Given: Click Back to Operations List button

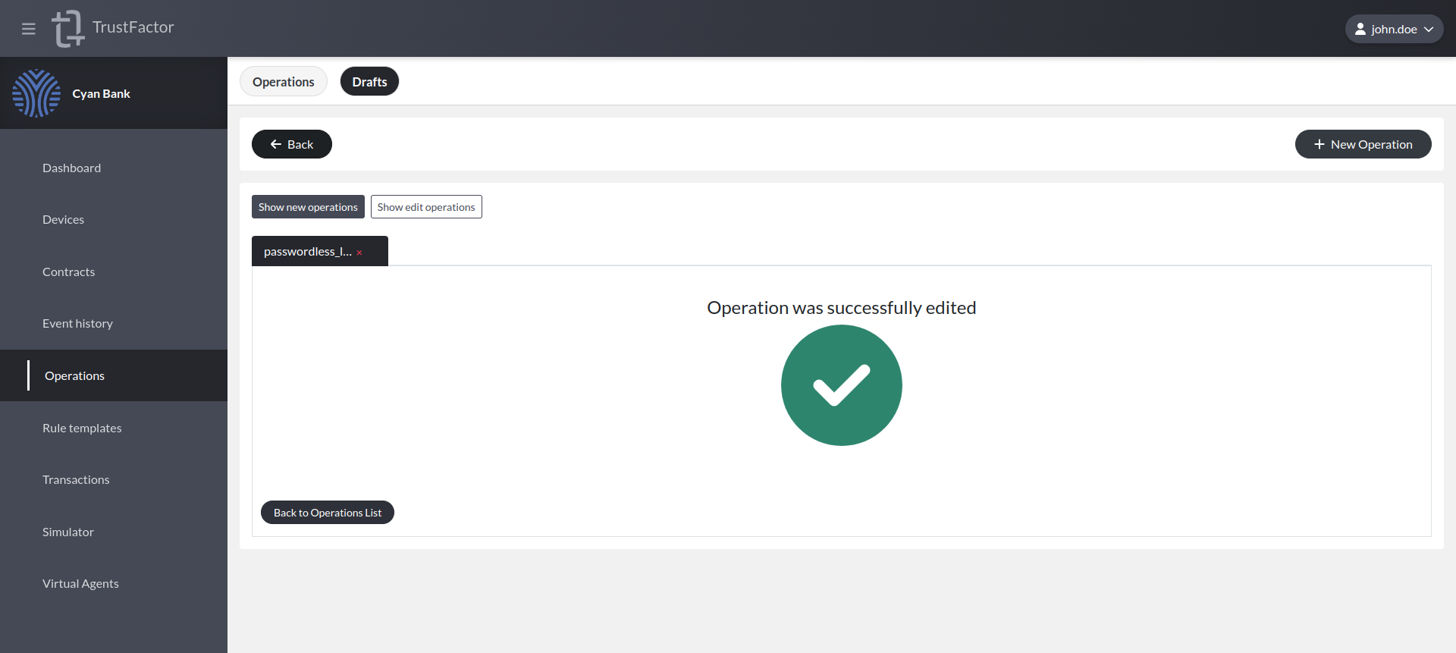Looking at the screenshot, I should [x=328, y=513].
